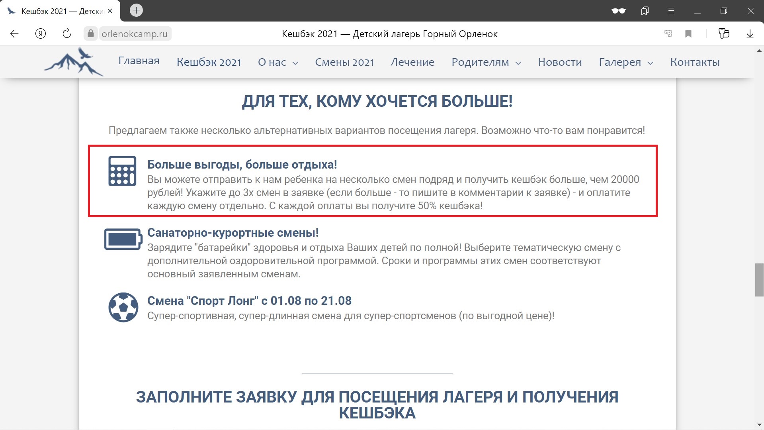Open downloads arrow icon
764x430 pixels.
pos(750,34)
